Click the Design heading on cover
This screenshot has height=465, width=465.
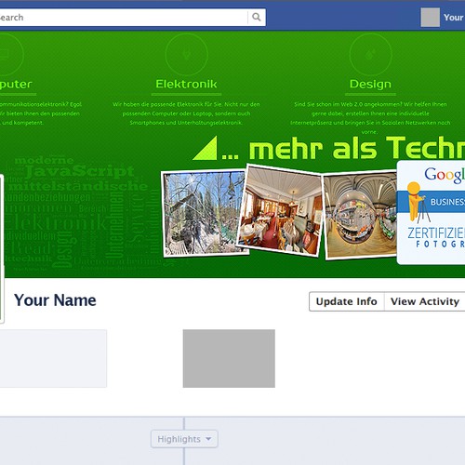pyautogui.click(x=370, y=84)
